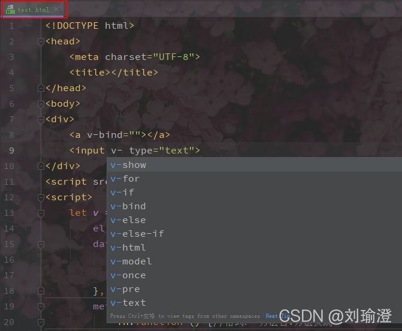Click the <a v-bind=""> tag line
This screenshot has width=402, height=331.
(x=119, y=135)
